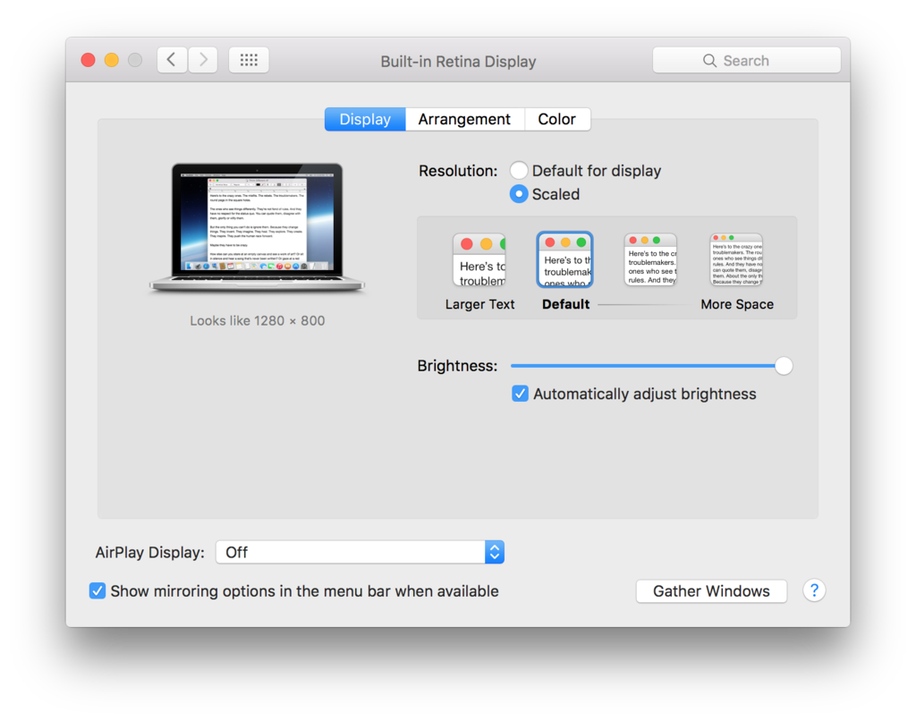Select the Scaled resolution radio button
916x721 pixels.
pyautogui.click(x=519, y=194)
